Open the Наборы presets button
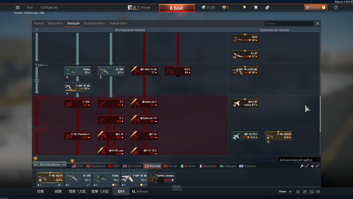This screenshot has height=199, width=353. click(x=140, y=191)
